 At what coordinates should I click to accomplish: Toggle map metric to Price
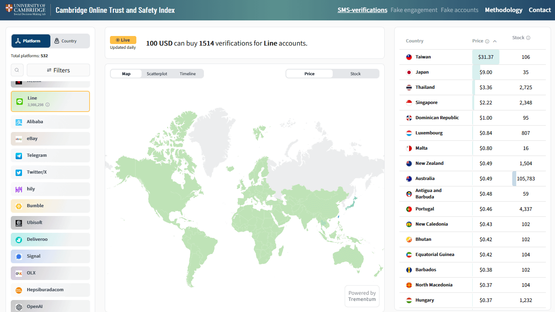(x=309, y=74)
